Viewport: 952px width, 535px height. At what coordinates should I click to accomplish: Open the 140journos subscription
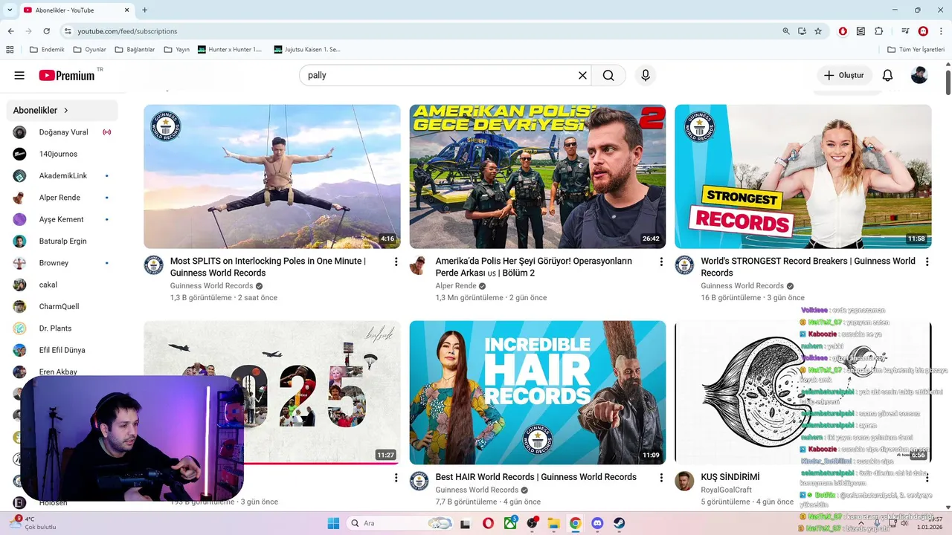coord(61,154)
